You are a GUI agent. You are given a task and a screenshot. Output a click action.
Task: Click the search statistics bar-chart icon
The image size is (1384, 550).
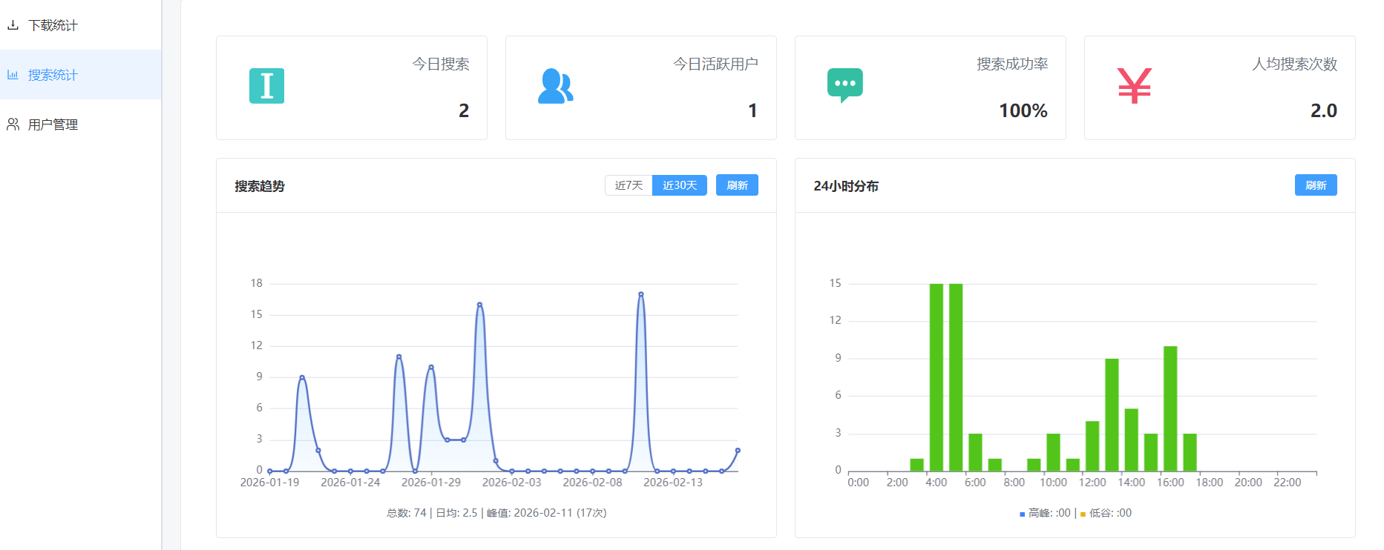pos(13,75)
